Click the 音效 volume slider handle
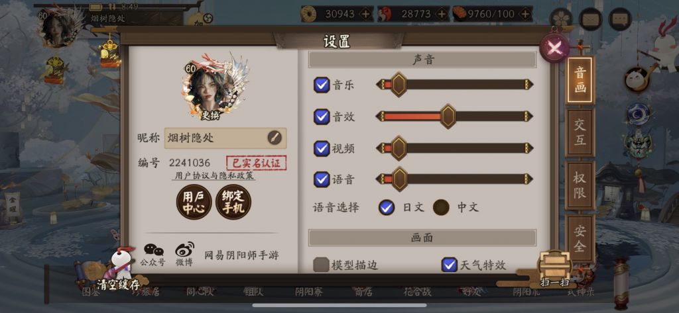679x313 pixels. coord(448,116)
